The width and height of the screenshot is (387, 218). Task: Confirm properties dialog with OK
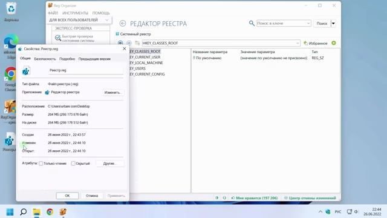[67, 196]
